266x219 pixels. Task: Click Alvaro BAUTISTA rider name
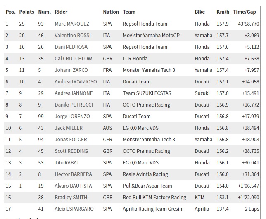pos(73,186)
